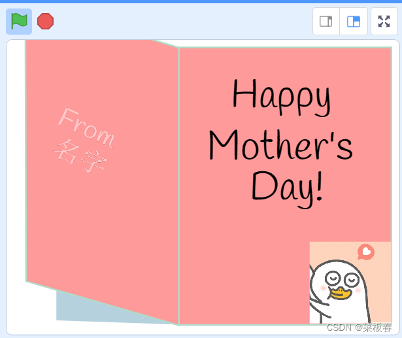Click the green flag to run project
The width and height of the screenshot is (402, 338).
tap(19, 22)
